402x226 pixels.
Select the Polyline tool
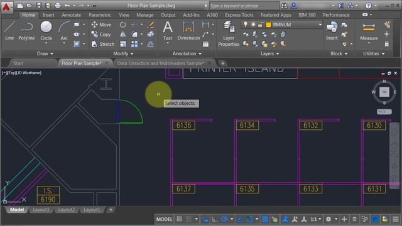(26, 31)
